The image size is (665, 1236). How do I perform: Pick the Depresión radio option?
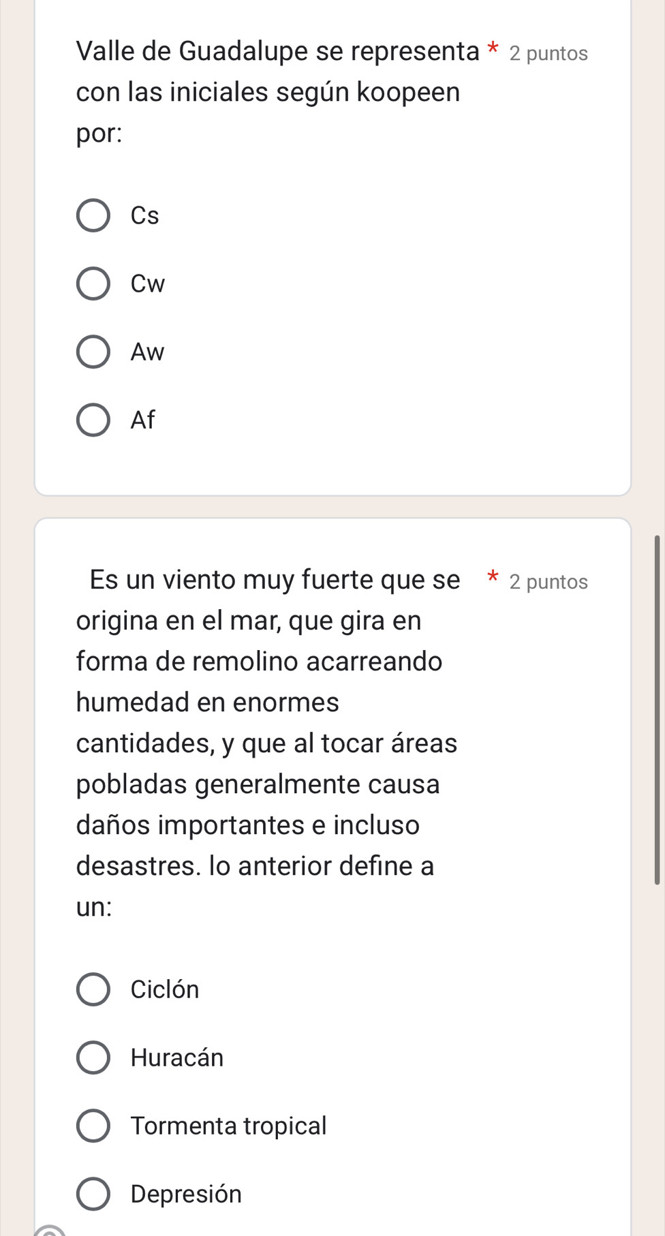pos(93,1194)
